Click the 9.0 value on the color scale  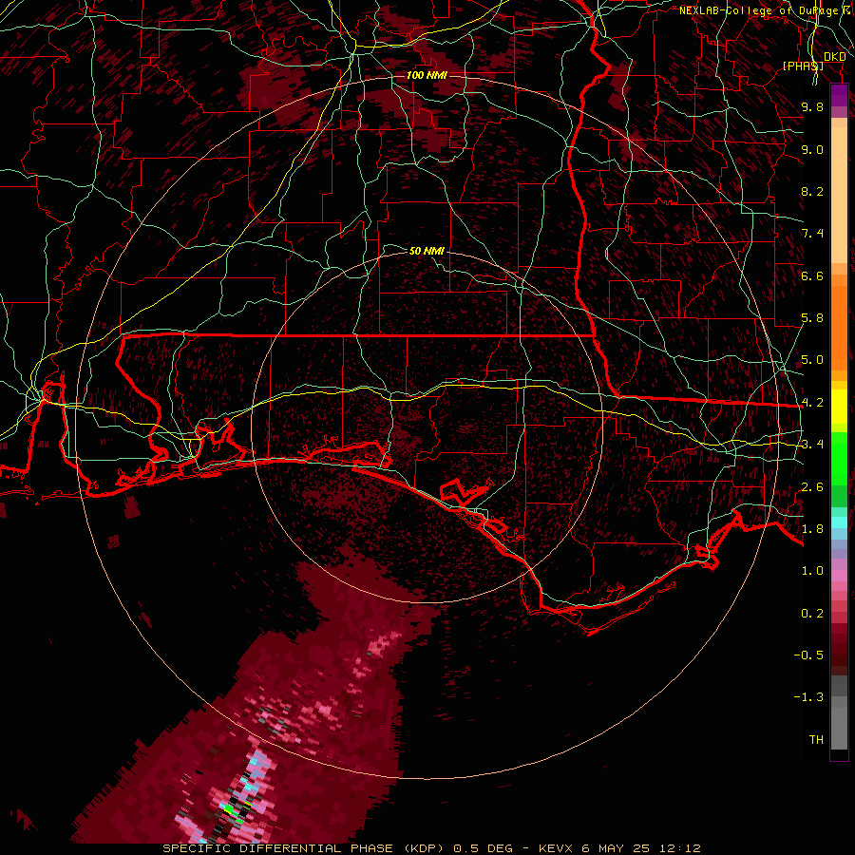812,149
